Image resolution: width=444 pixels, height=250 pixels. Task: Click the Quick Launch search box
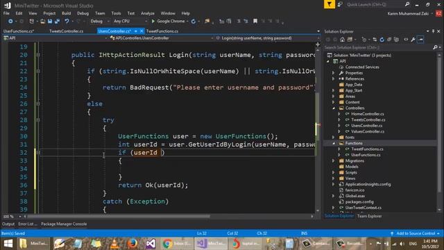click(375, 4)
